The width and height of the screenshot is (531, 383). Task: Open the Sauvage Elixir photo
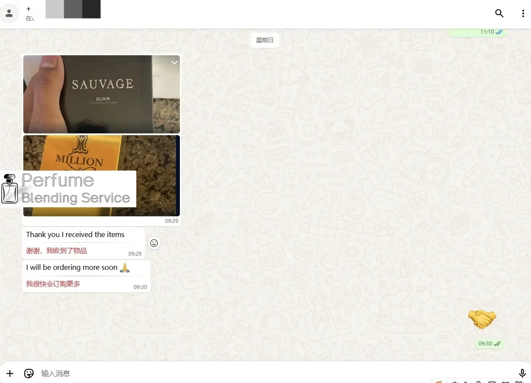tap(101, 94)
